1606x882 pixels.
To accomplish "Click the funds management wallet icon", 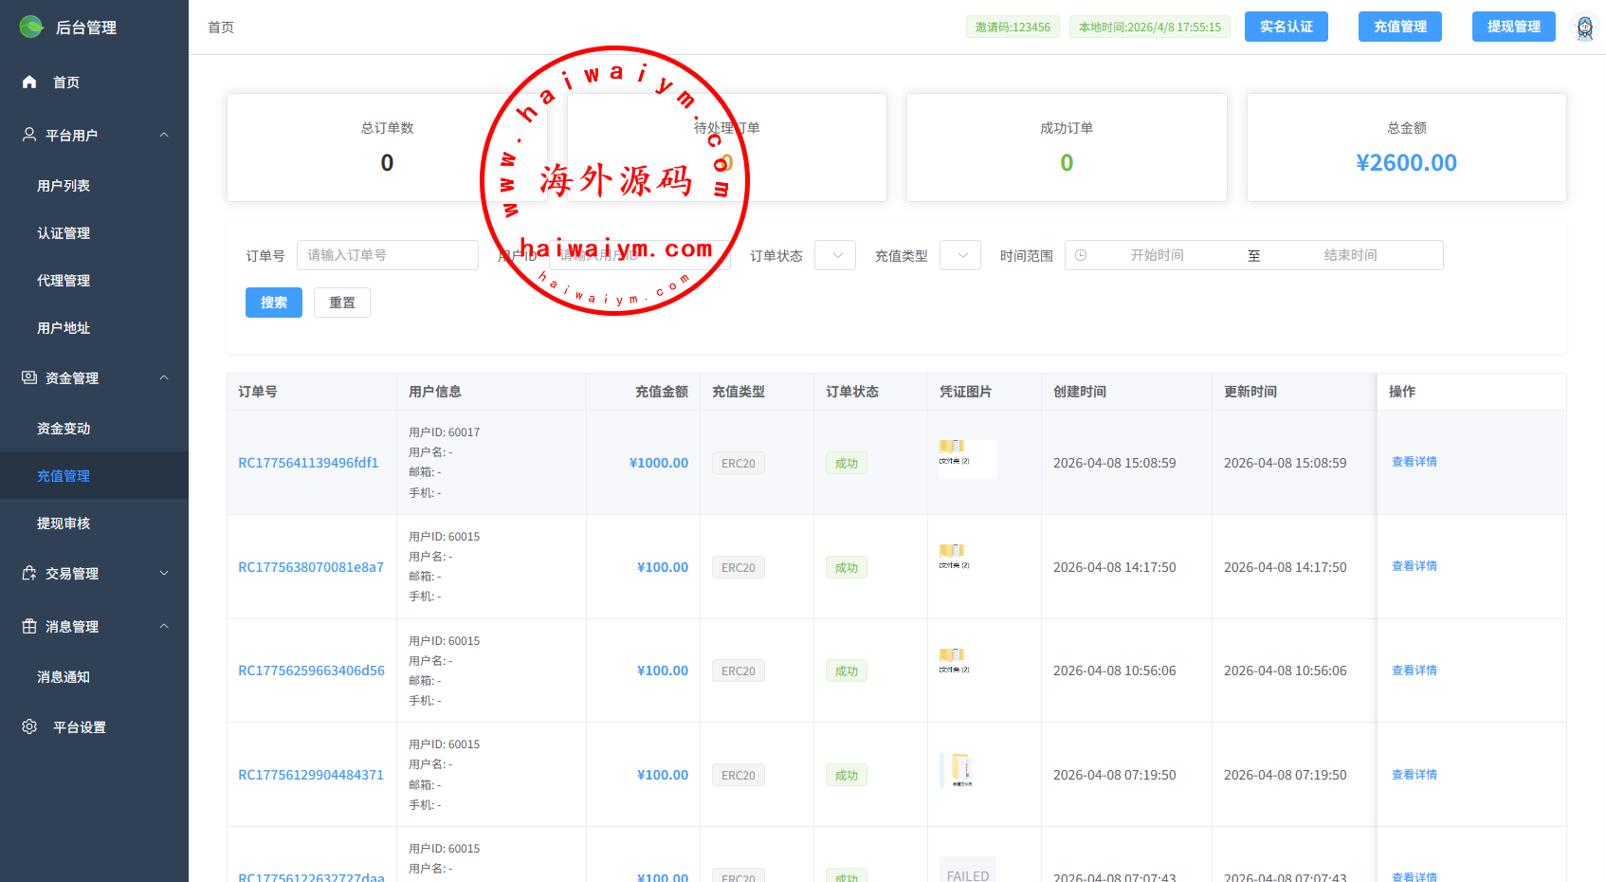I will click(29, 377).
